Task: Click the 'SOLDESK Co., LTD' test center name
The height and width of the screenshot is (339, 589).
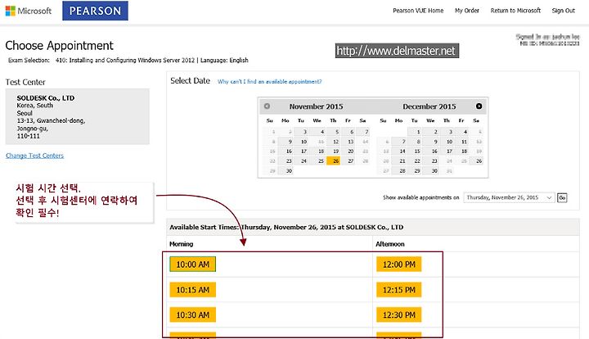Action: click(x=46, y=98)
